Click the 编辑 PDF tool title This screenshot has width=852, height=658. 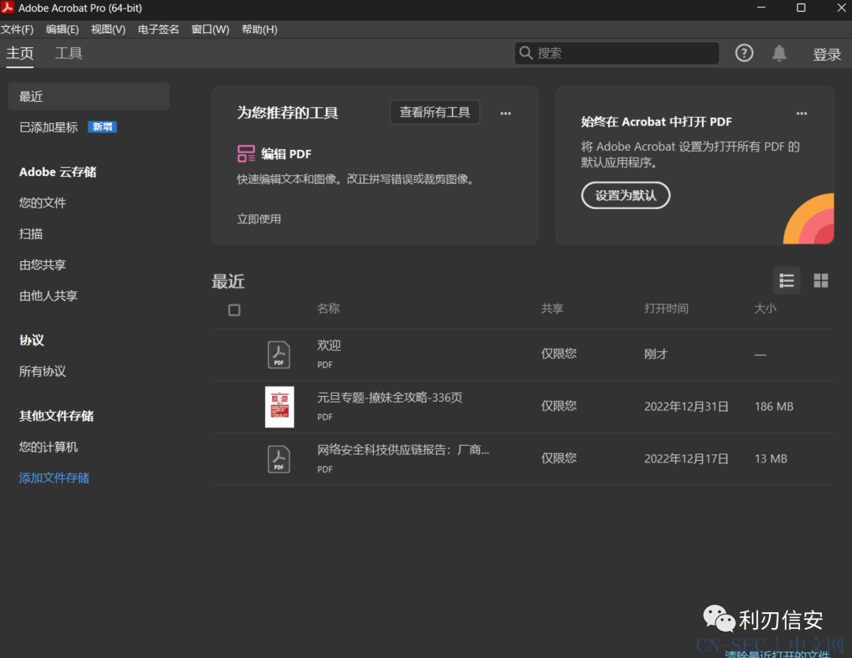pos(286,155)
